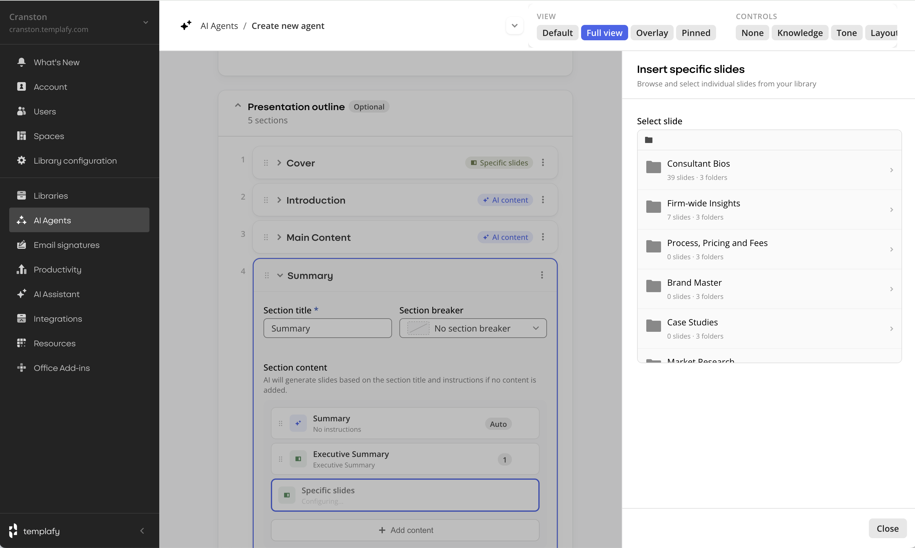Select None in Controls
The width and height of the screenshot is (915, 548).
(752, 33)
